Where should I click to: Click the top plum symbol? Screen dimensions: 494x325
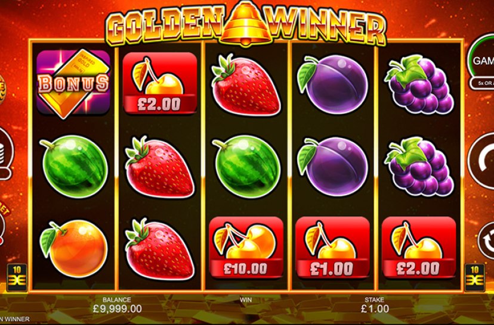pyautogui.click(x=332, y=85)
